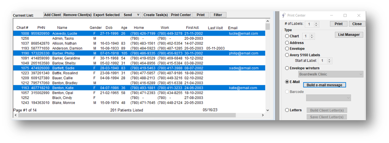Image resolution: width=389 pixels, height=143 pixels.
Task: Click Build e-mail message button
Action: (324, 85)
